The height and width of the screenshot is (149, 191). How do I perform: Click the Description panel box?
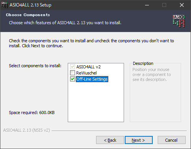(x=155, y=93)
